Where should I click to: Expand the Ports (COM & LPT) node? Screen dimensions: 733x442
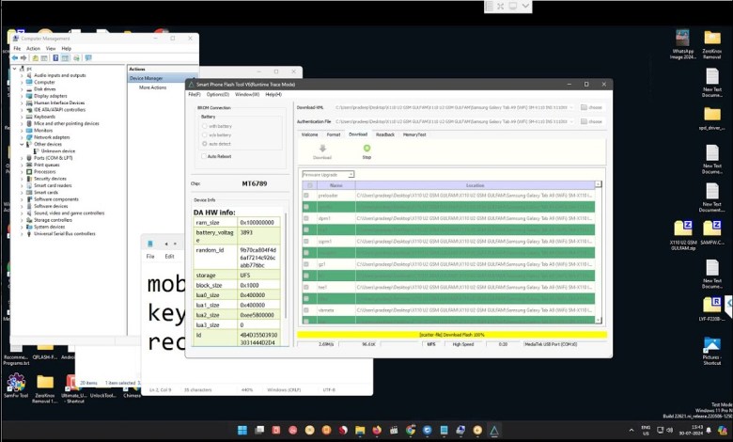[22, 158]
